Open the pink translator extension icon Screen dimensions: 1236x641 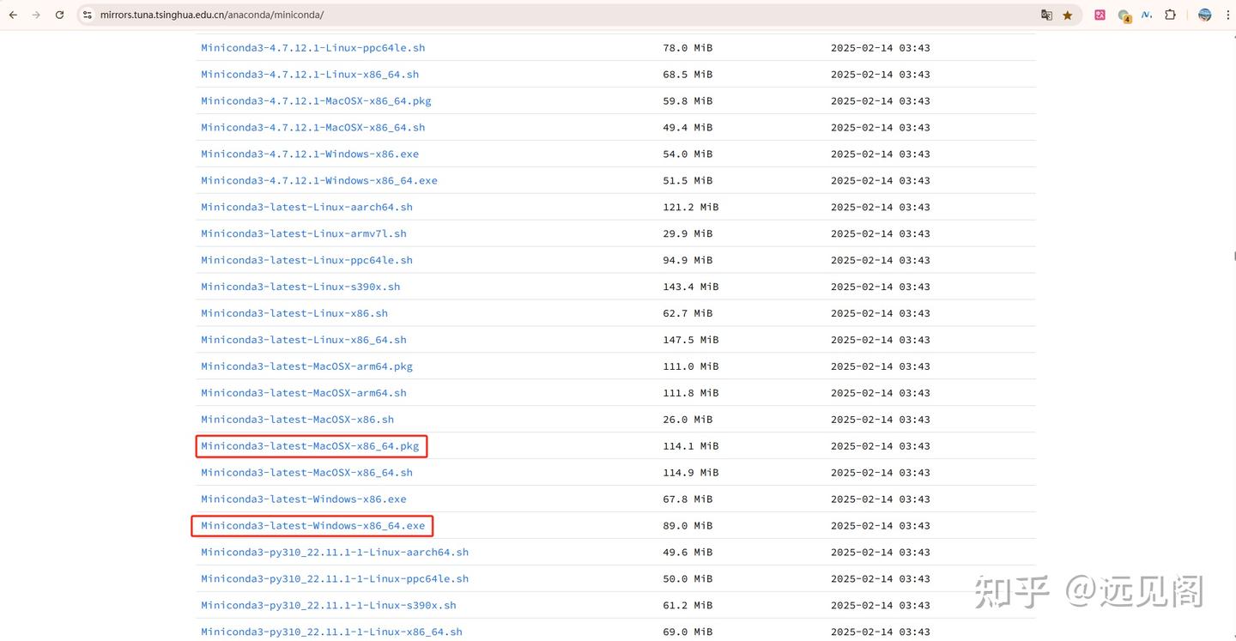(1100, 15)
